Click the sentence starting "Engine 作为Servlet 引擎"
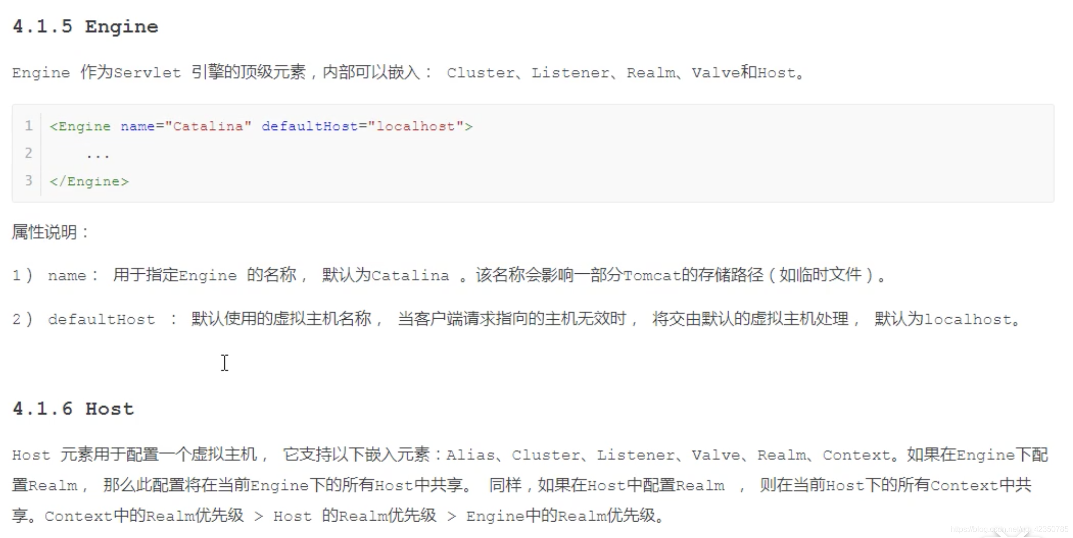 pos(408,73)
